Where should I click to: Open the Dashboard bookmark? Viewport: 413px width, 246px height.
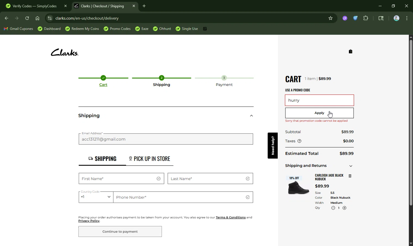49,29
